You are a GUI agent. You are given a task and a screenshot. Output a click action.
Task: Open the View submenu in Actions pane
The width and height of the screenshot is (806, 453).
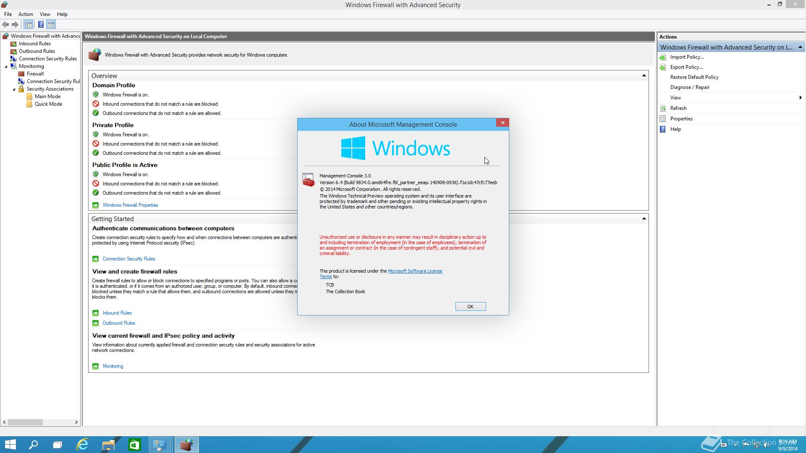[730, 98]
